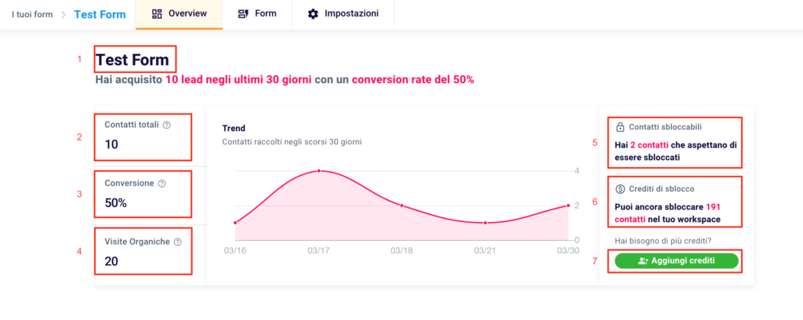
Task: Go back to I tuoi form
Action: 32,14
